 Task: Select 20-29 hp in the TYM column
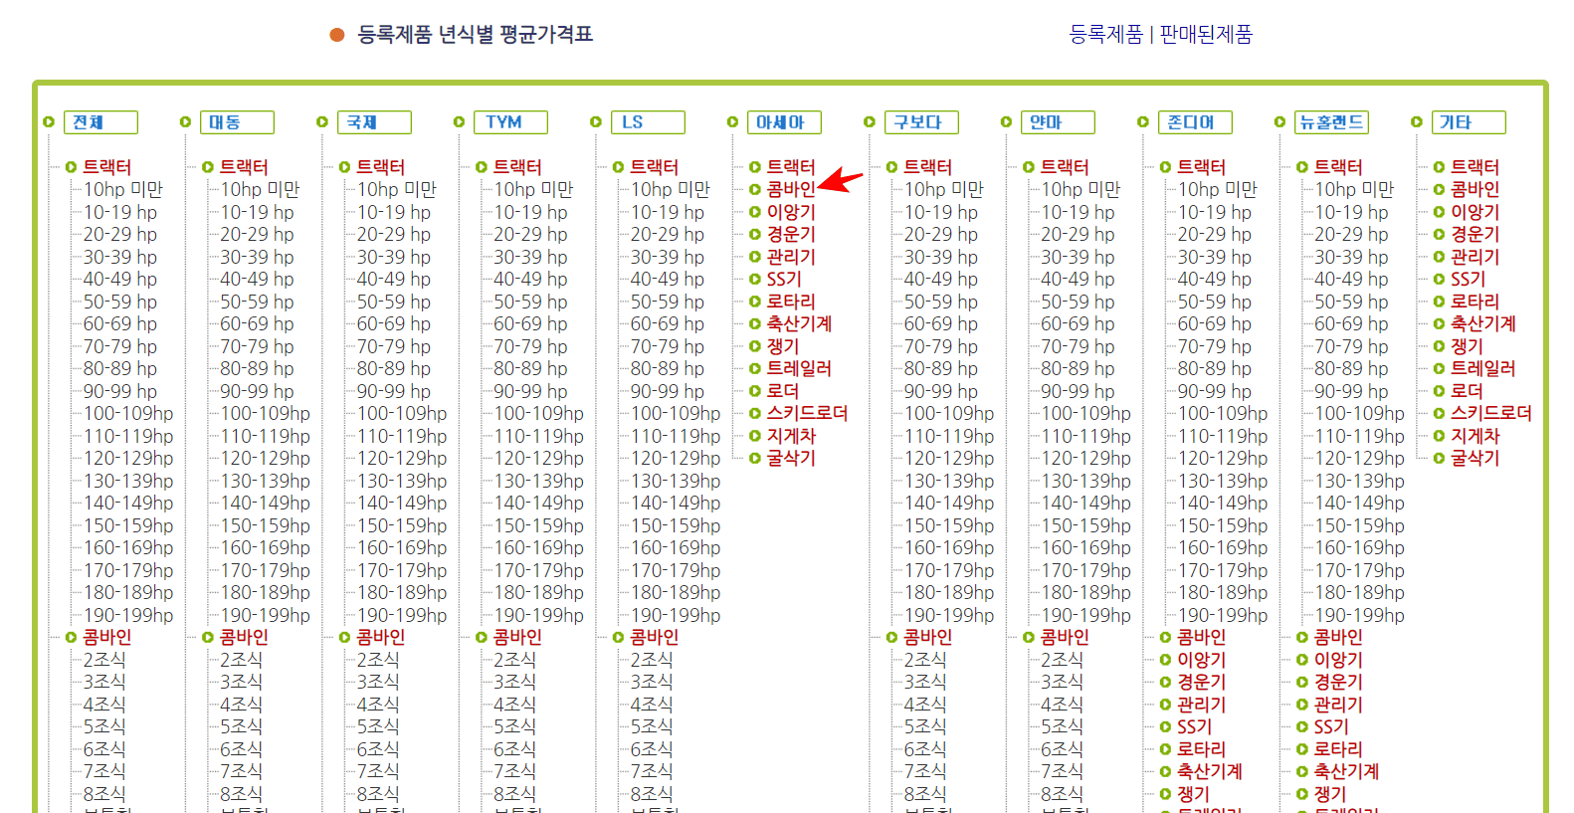530,234
